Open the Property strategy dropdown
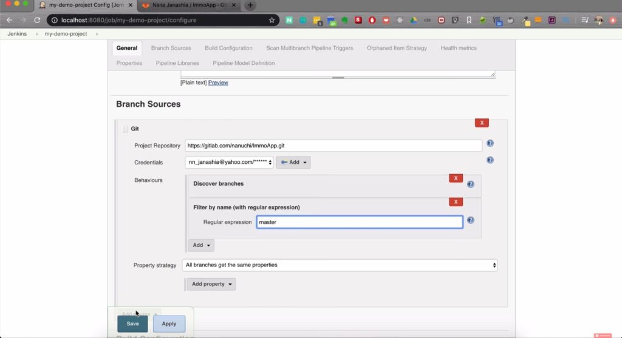Viewport: 622px width, 338px height. point(340,265)
